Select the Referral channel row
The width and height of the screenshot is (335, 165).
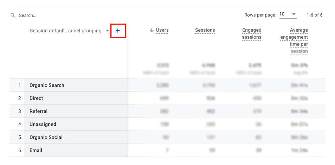[38, 111]
